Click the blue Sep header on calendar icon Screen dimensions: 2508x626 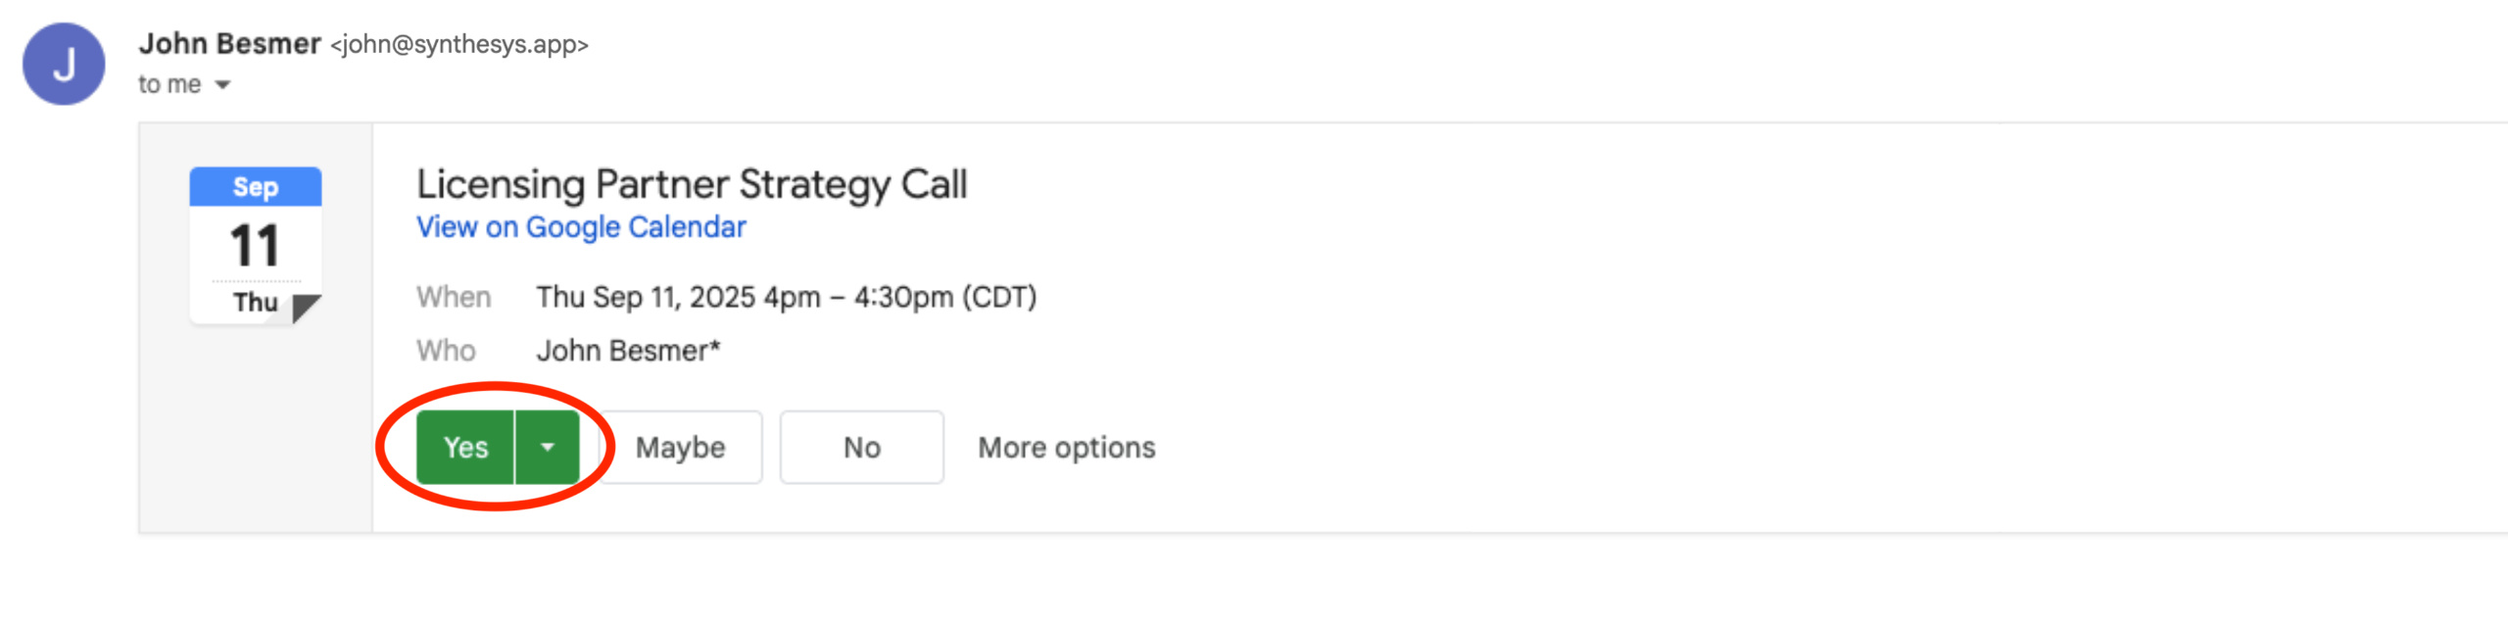[x=255, y=186]
